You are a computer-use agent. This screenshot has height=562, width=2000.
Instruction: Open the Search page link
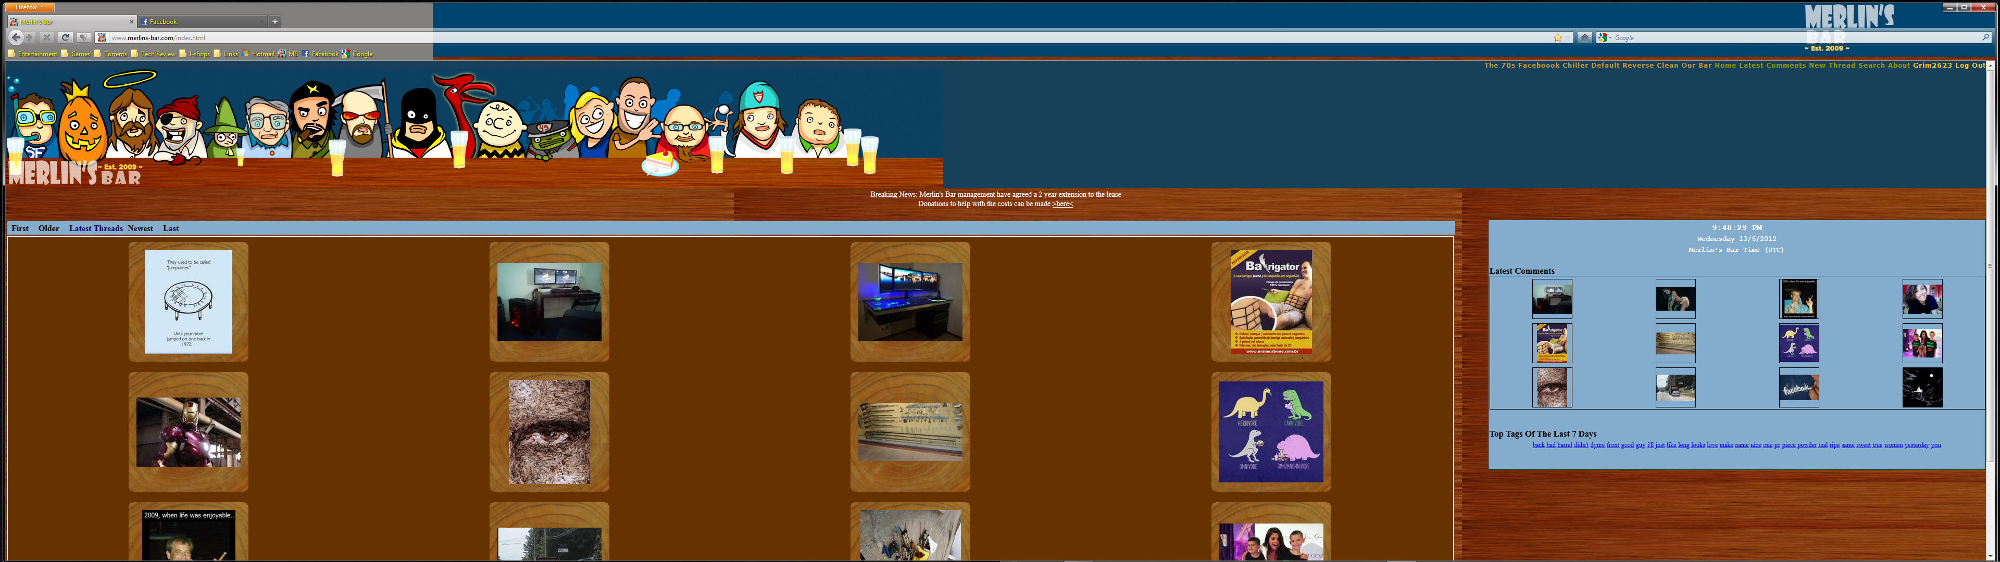coord(1872,65)
